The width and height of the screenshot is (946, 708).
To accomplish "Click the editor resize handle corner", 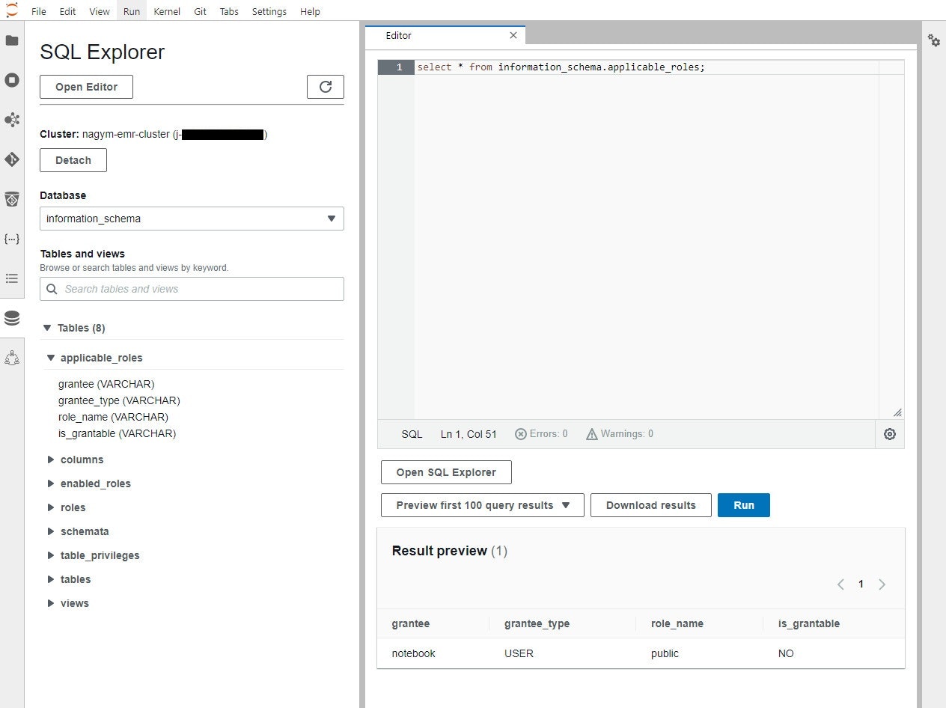I will [897, 412].
